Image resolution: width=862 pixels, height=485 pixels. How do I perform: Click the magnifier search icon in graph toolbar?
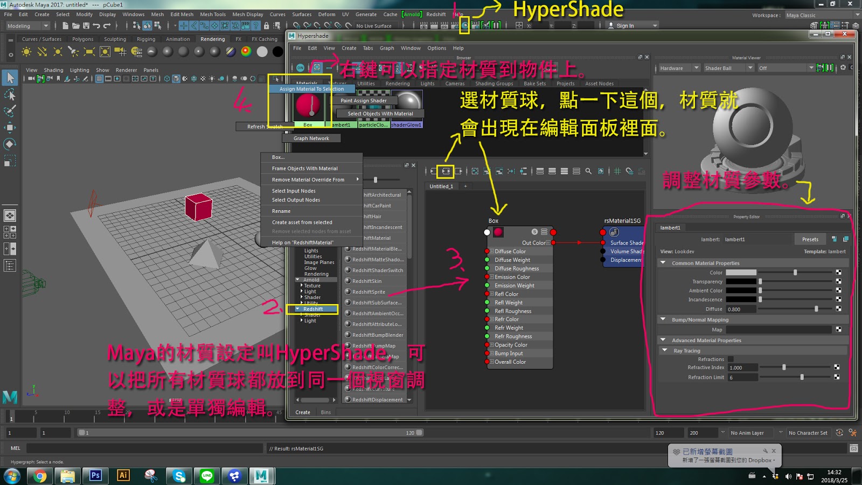[588, 171]
